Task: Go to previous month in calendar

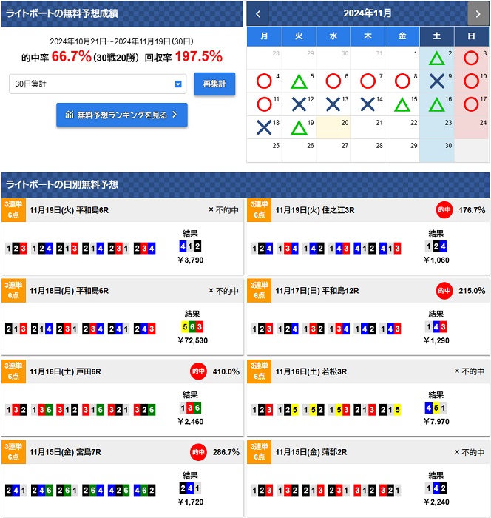Action: pyautogui.click(x=257, y=13)
